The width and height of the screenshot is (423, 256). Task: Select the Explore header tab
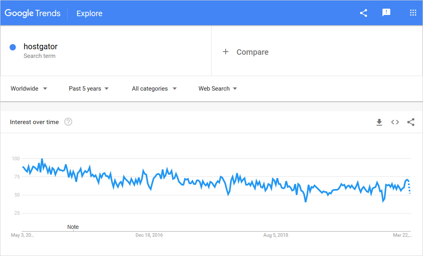click(x=89, y=13)
